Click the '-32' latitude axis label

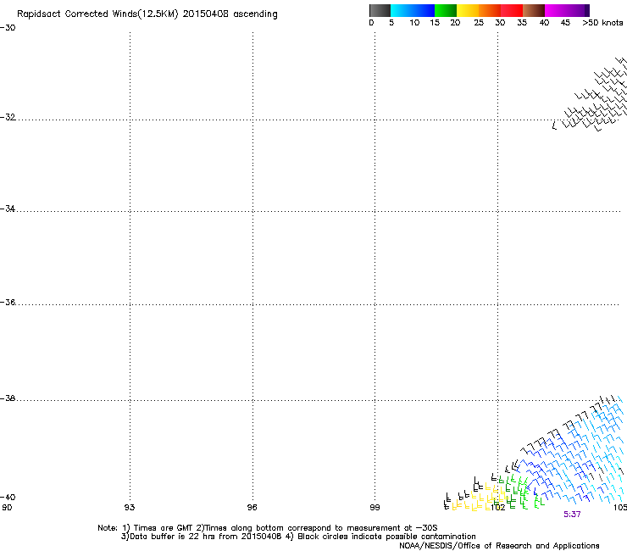8,117
